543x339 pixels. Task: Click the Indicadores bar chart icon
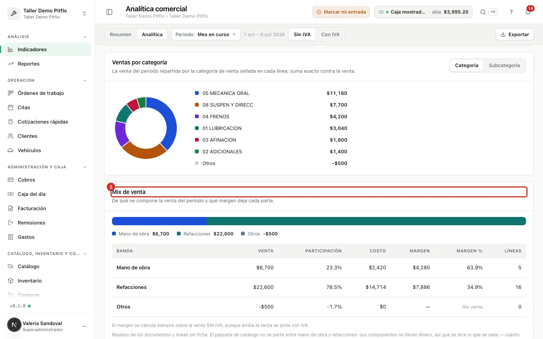tap(11, 49)
